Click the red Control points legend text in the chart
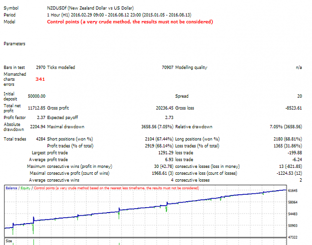 click(x=116, y=188)
